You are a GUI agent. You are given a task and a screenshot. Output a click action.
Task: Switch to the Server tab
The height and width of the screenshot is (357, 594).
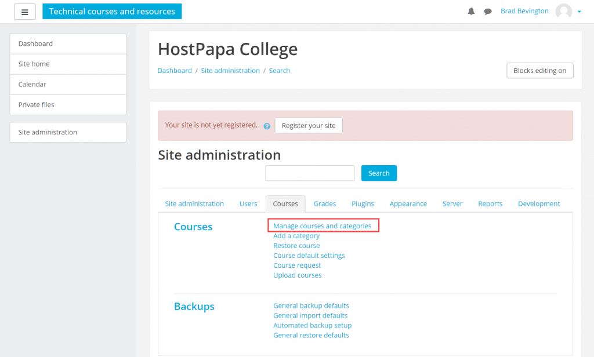coord(452,203)
